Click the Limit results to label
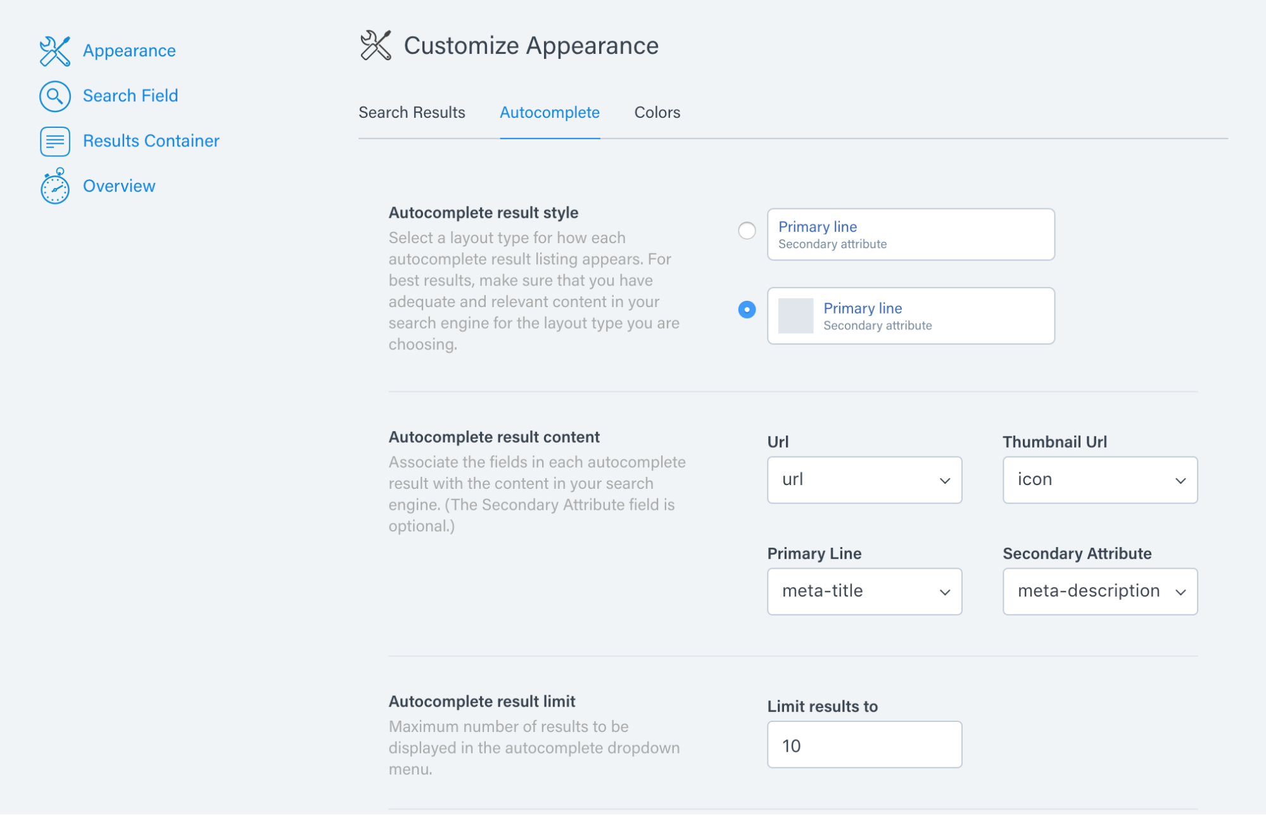 click(x=822, y=707)
